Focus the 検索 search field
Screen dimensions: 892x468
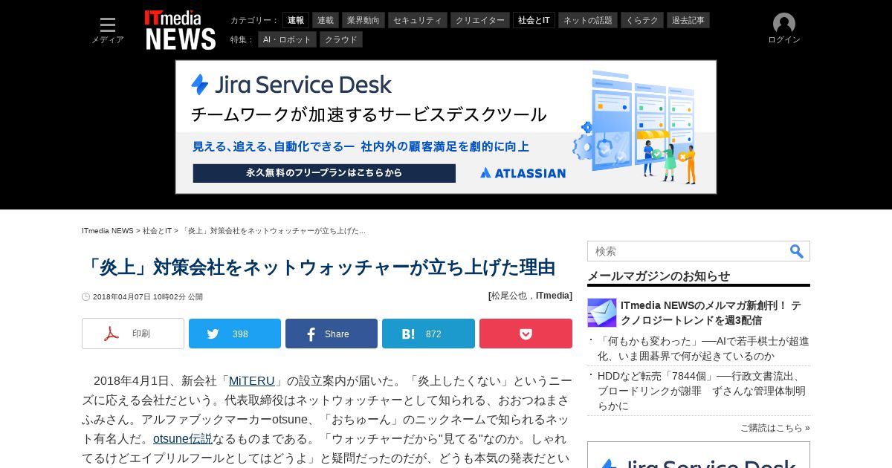688,251
